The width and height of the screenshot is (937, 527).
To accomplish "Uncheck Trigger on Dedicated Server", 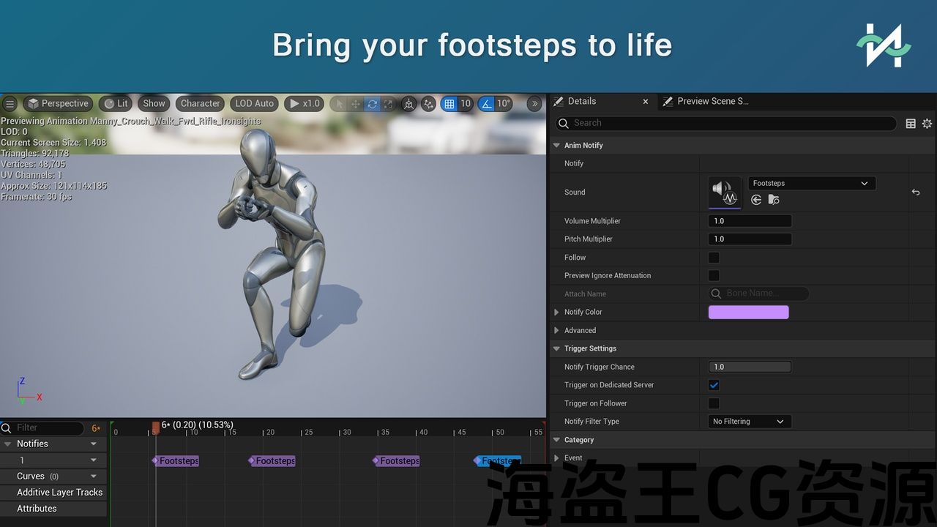I will click(714, 385).
